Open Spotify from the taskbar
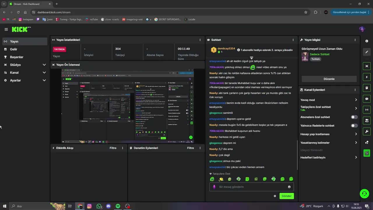The image size is (373, 210). (118, 206)
